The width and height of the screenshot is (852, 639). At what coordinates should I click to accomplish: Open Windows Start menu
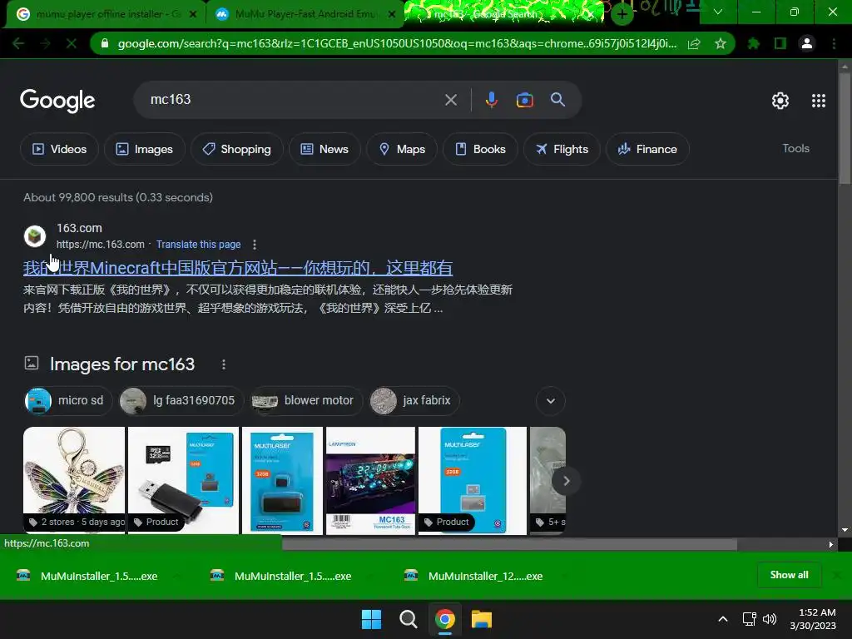[x=372, y=619]
